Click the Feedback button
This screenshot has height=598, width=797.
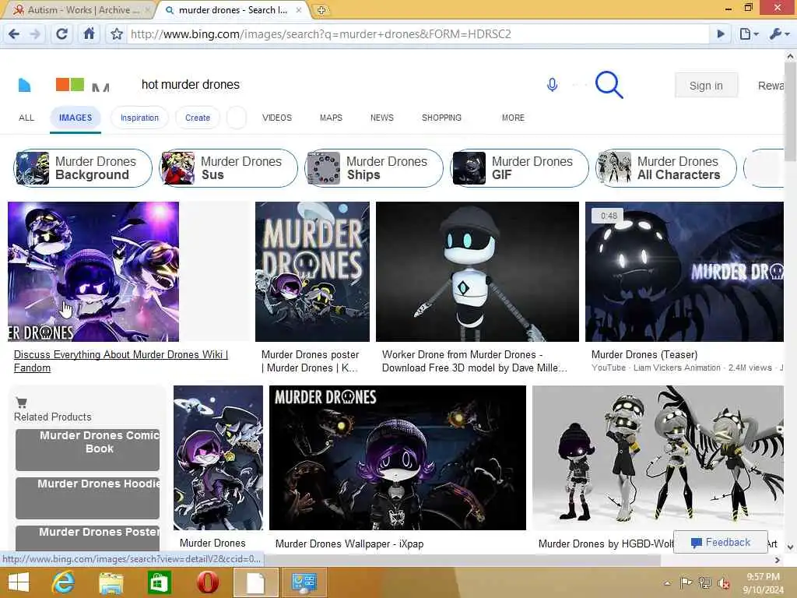pyautogui.click(x=720, y=543)
